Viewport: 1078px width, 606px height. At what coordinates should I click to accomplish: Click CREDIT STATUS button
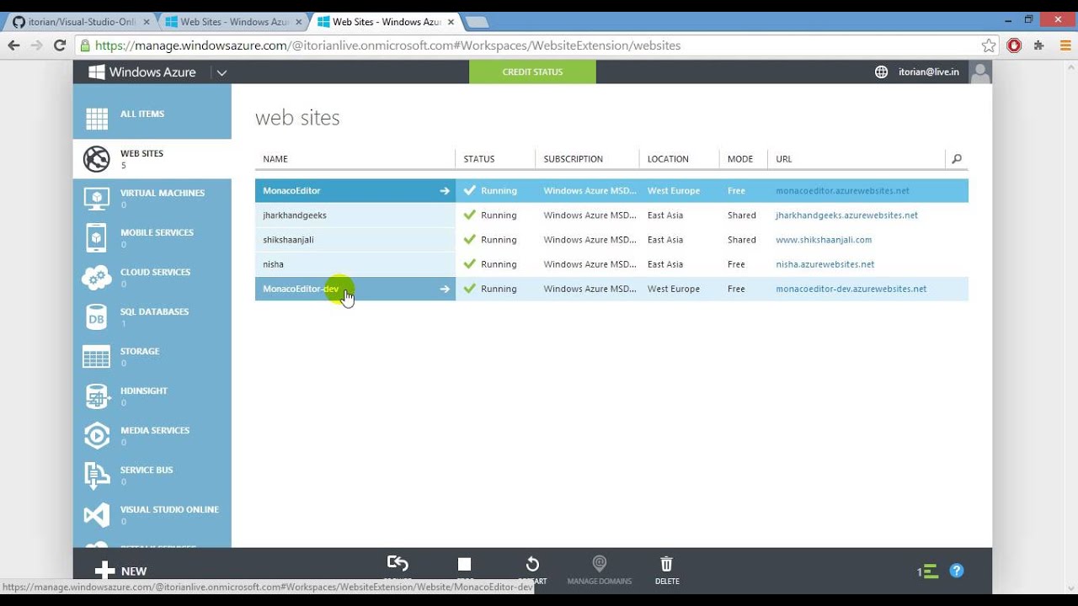click(x=532, y=72)
